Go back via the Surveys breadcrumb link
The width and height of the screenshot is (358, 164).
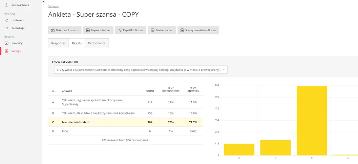(x=54, y=6)
